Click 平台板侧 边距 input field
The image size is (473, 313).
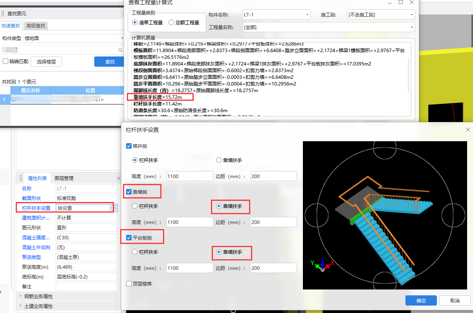pos(273,268)
